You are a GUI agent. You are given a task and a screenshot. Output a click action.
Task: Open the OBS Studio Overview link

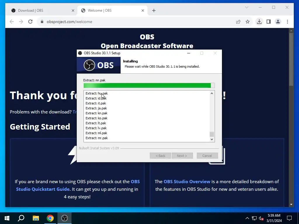pos(187,181)
